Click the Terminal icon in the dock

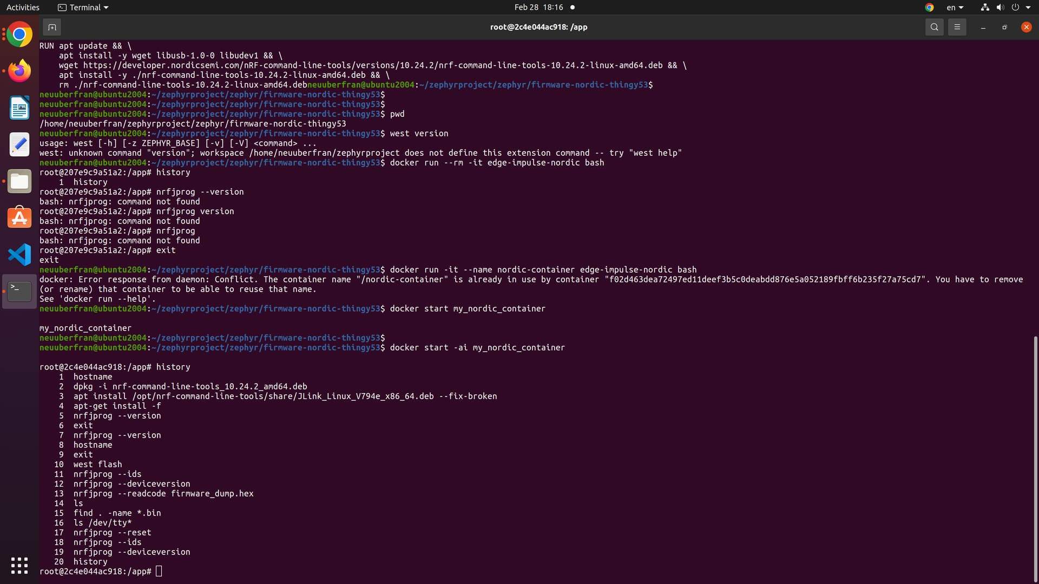[19, 291]
